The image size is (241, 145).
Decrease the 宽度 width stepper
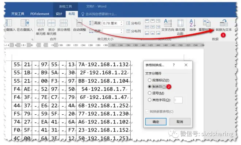coord(122,32)
